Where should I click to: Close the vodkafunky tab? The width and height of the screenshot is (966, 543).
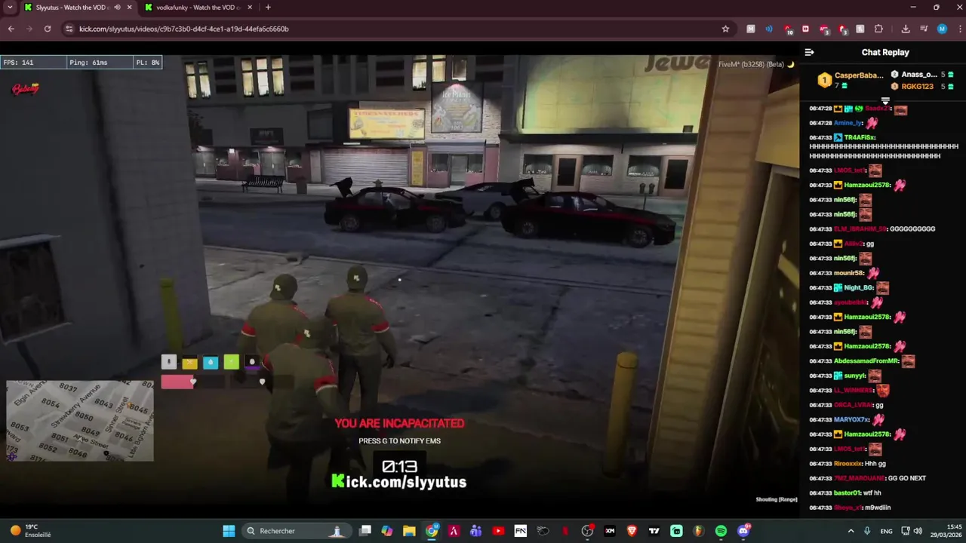[250, 8]
